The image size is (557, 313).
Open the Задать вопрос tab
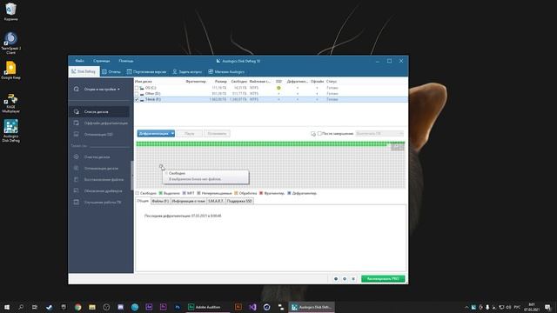[187, 71]
